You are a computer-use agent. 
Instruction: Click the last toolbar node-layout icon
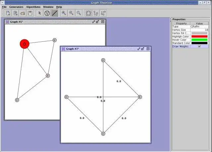[x=103, y=13]
